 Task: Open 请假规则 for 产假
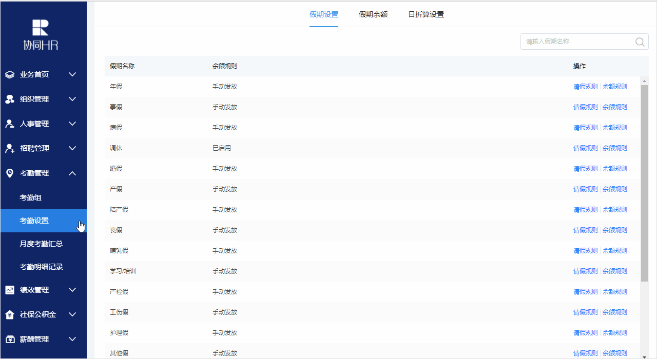(586, 189)
